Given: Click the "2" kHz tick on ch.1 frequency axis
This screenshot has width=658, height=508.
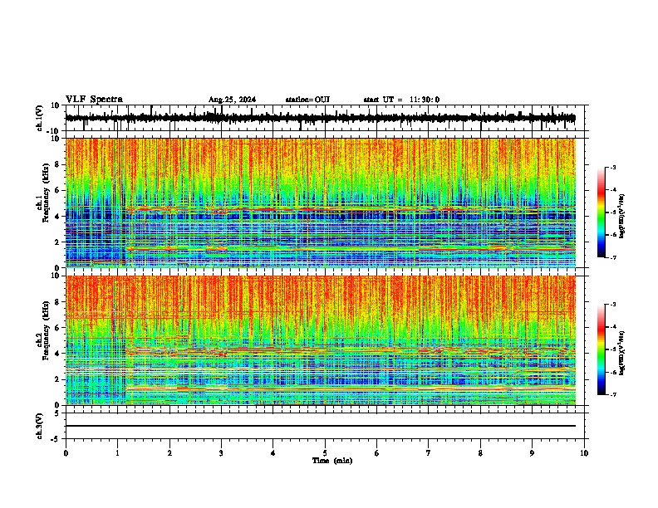Looking at the screenshot, I should coord(58,242).
